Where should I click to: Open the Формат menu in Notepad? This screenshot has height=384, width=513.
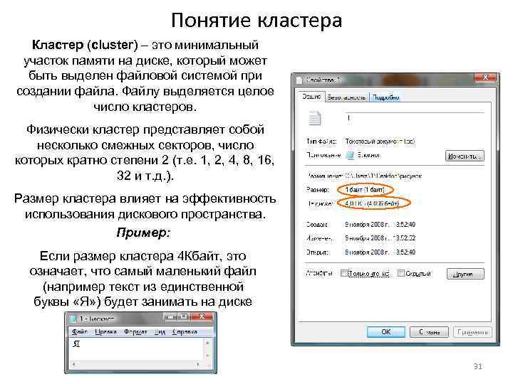tap(135, 332)
